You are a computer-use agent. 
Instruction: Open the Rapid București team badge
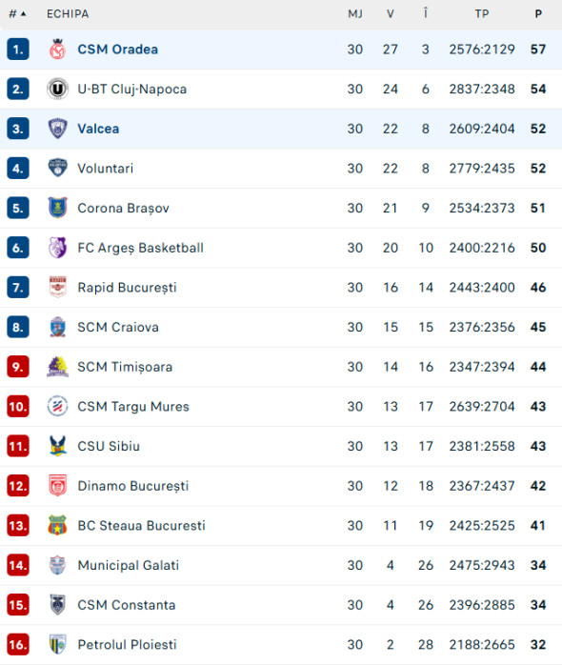tap(57, 287)
